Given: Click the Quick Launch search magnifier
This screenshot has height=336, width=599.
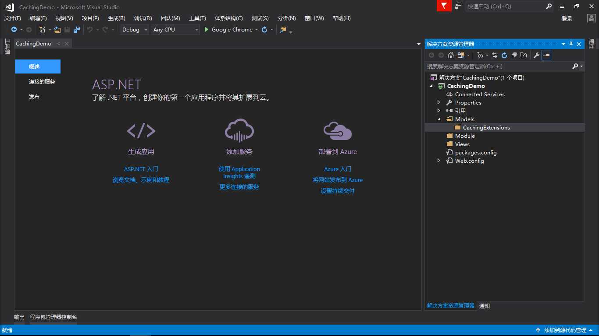Looking at the screenshot, I should 549,6.
